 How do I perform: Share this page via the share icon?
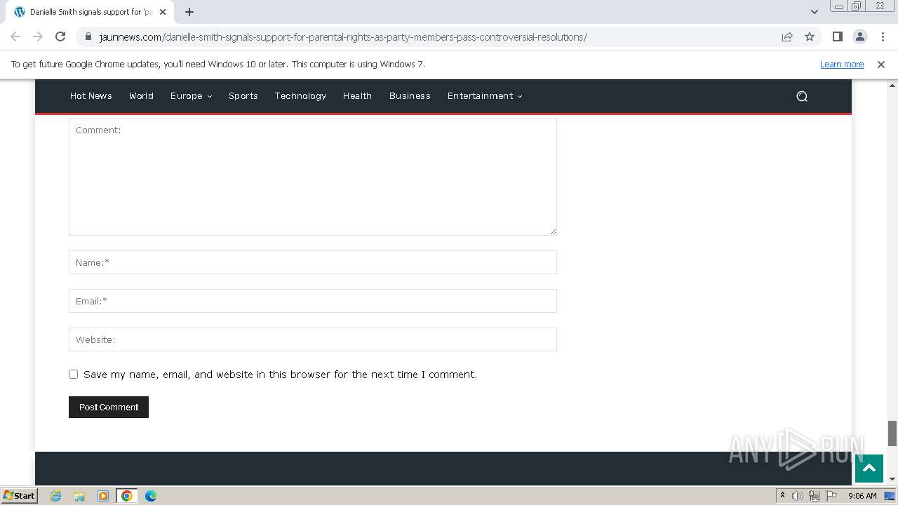[787, 36]
